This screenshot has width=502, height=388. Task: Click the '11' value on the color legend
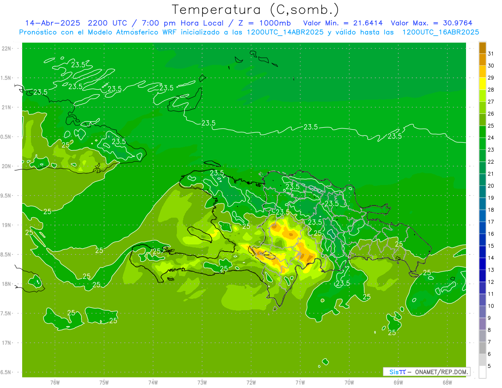click(491, 294)
